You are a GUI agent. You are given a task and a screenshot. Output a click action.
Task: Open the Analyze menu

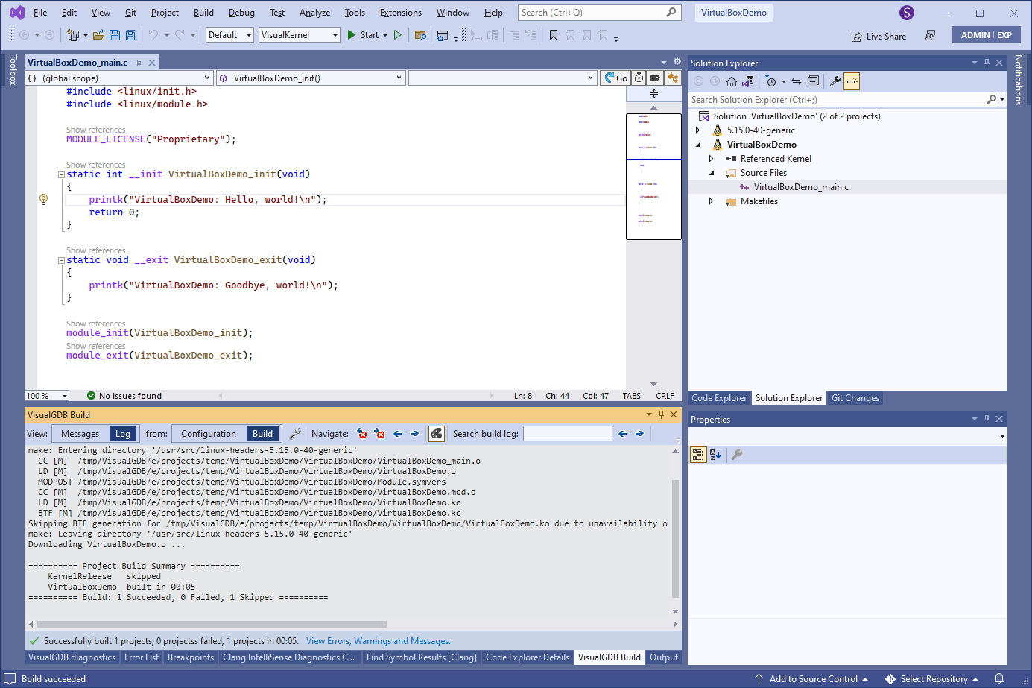click(x=314, y=13)
